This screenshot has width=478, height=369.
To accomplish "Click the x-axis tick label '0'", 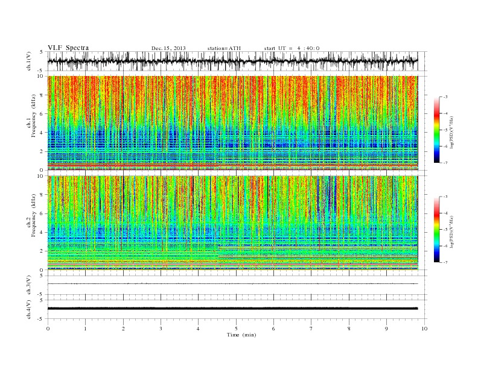I will click(x=48, y=329).
